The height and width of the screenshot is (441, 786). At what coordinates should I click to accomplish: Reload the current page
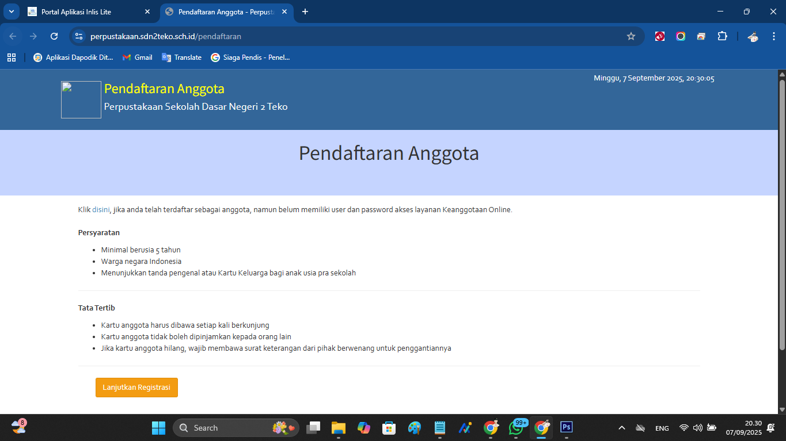coord(54,36)
